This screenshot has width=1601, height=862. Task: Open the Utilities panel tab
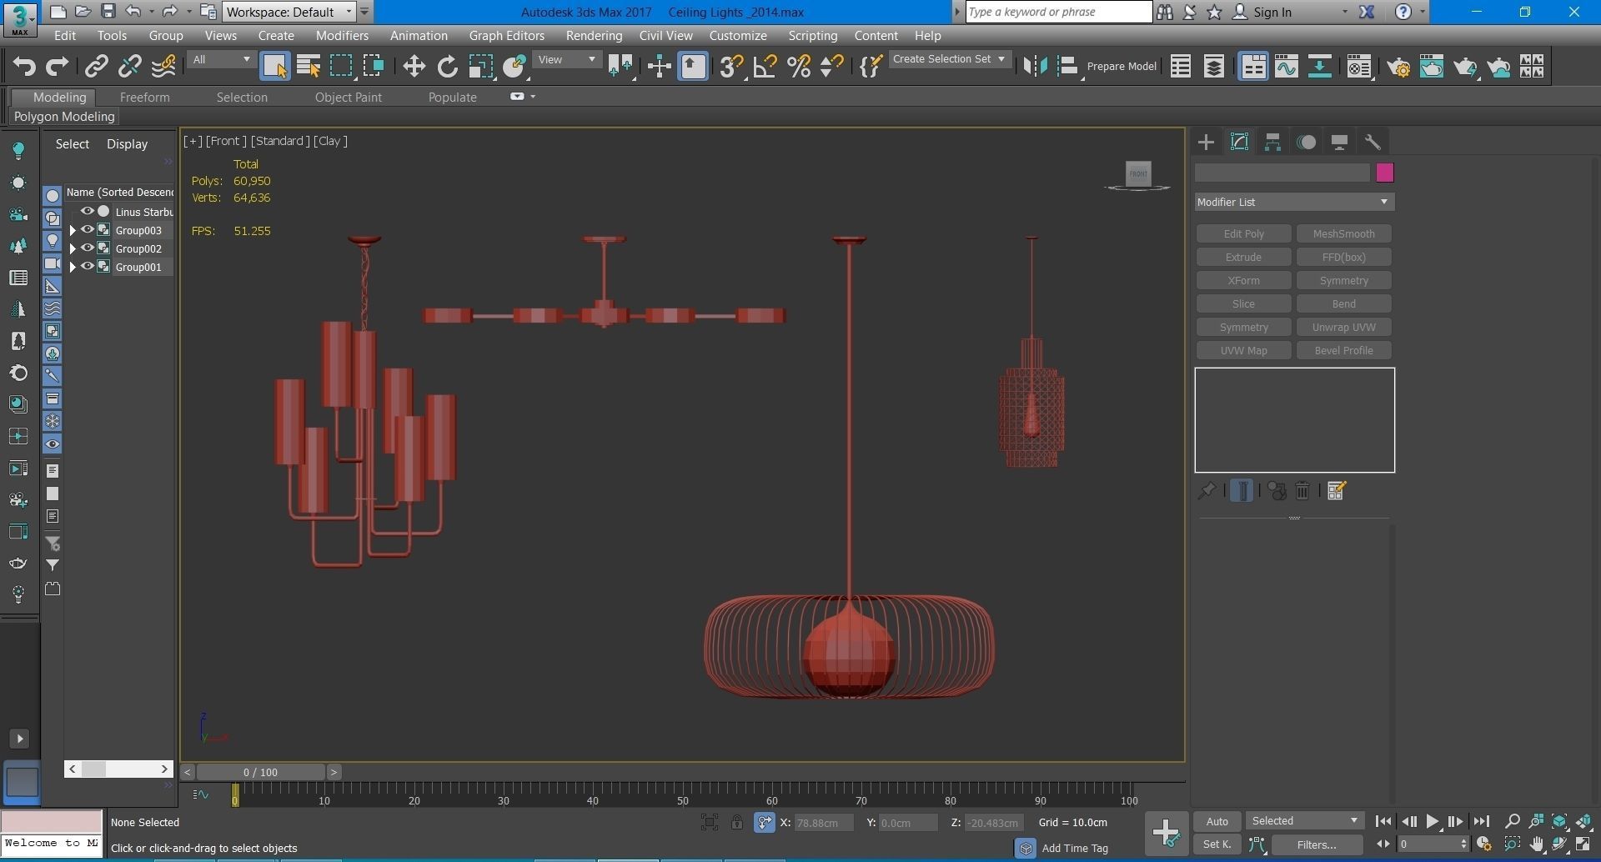(x=1373, y=143)
